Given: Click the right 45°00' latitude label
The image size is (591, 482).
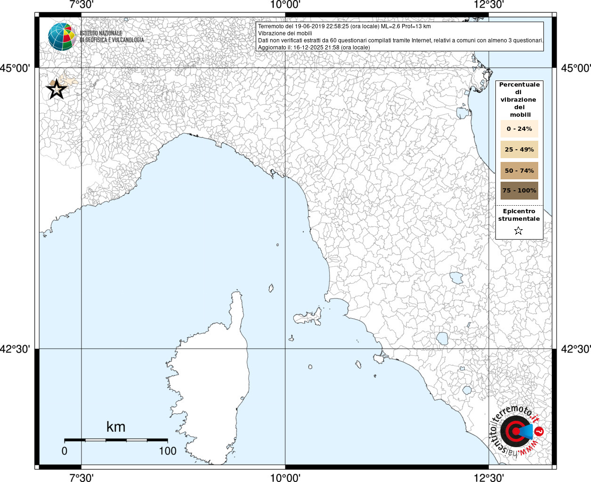Looking at the screenshot, I should [575, 68].
